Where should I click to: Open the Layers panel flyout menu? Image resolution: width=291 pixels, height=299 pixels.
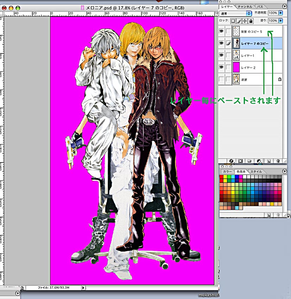coord(284,6)
